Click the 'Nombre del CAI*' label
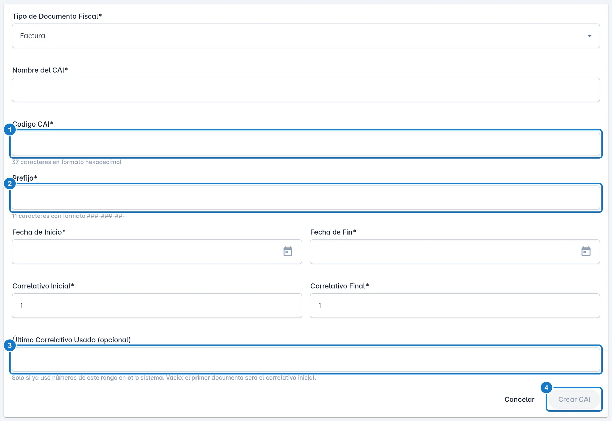The width and height of the screenshot is (612, 421). [40, 70]
